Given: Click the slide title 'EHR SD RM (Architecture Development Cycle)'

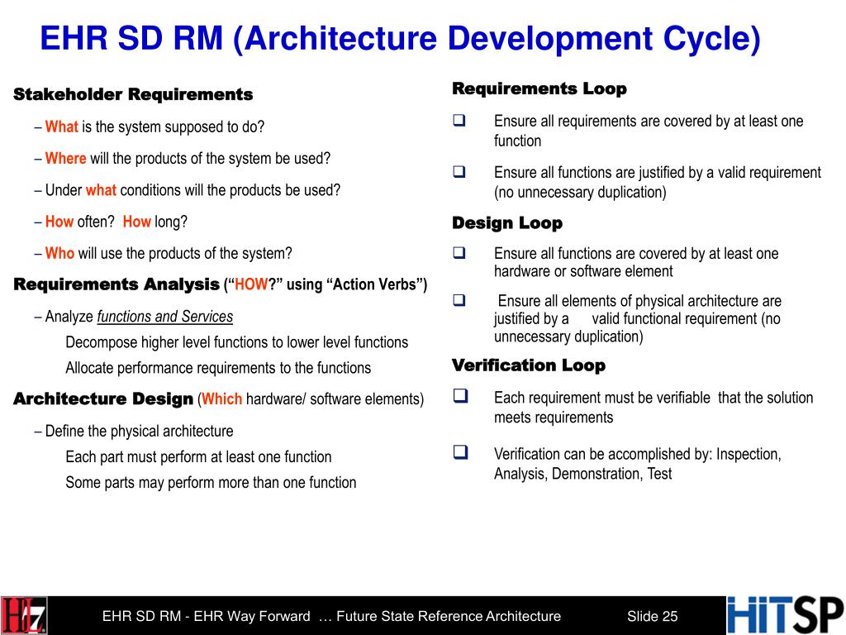Looking at the screenshot, I should [401, 39].
